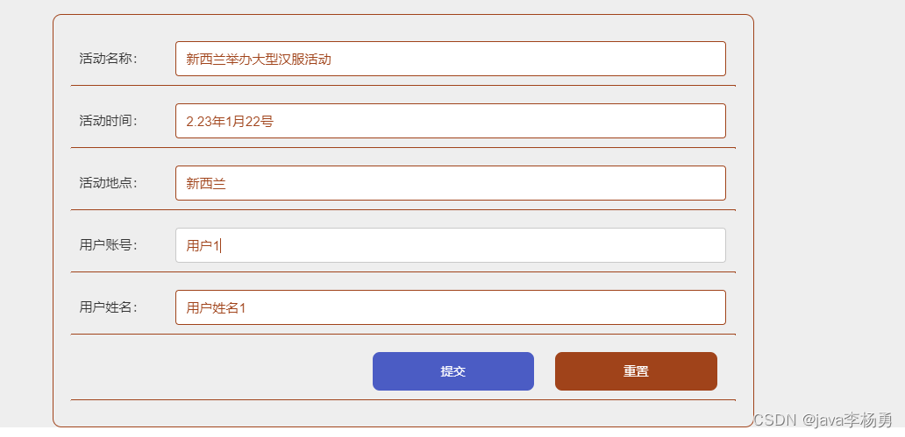Click the CSDN @java李杨勇 watermark

[822, 420]
